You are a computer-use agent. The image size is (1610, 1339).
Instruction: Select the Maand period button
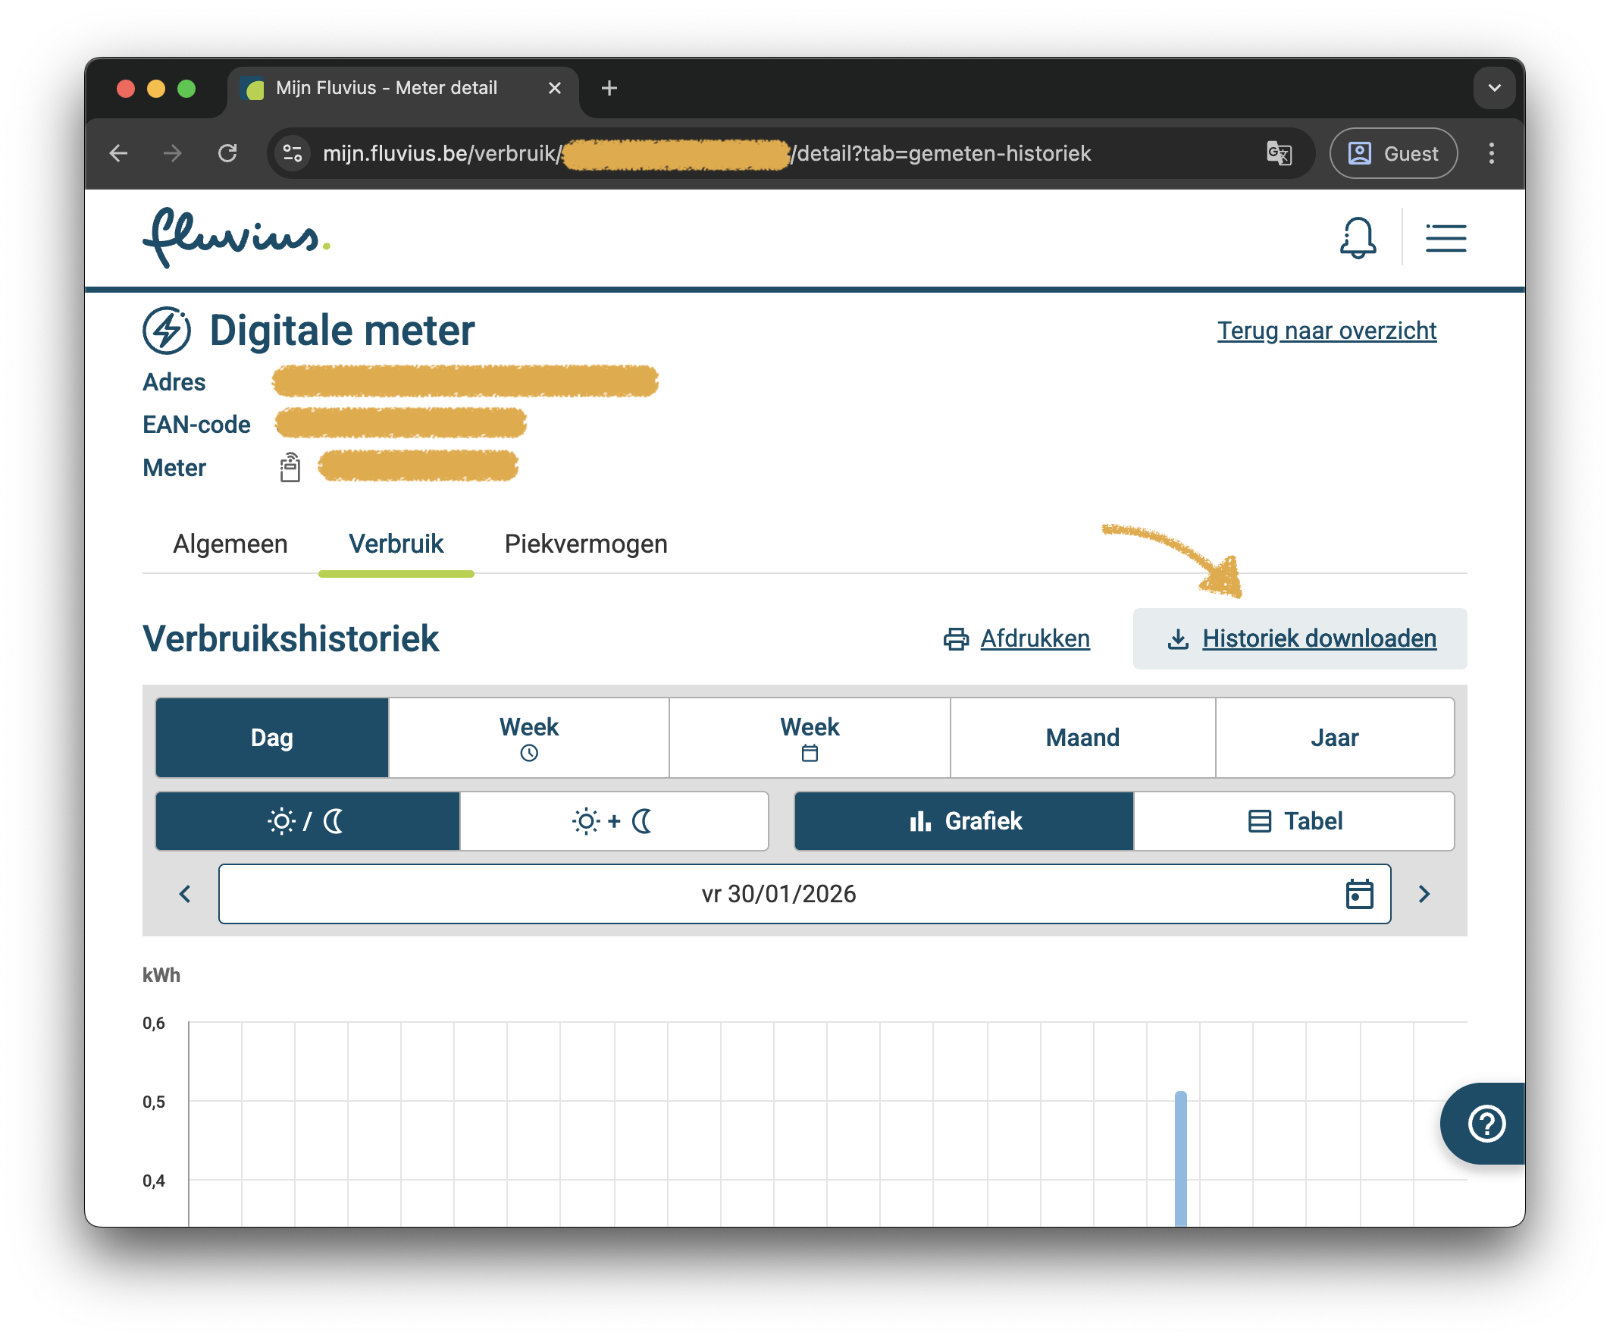click(x=1082, y=738)
